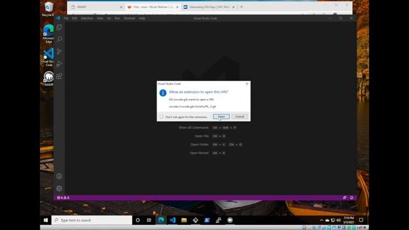Open the View menu
Image resolution: width=409 pixels, height=230 pixels.
(100, 19)
